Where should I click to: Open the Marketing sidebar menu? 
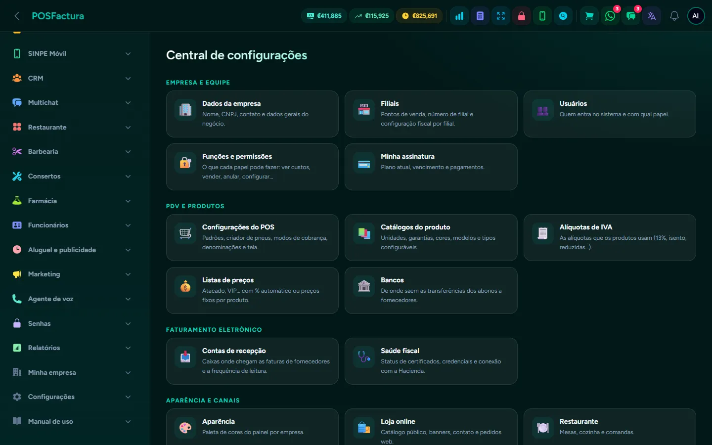click(x=72, y=274)
